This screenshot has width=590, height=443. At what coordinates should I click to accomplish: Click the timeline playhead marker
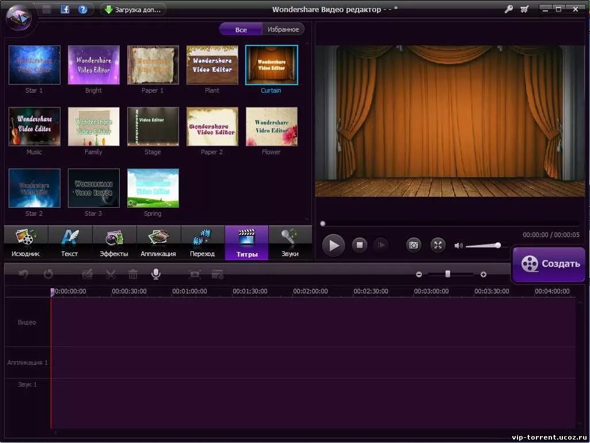[52, 292]
